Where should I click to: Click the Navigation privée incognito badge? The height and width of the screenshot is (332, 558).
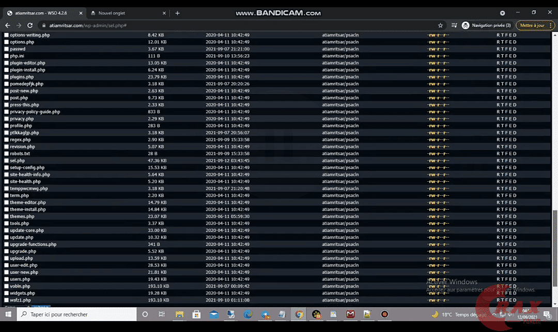pyautogui.click(x=486, y=25)
